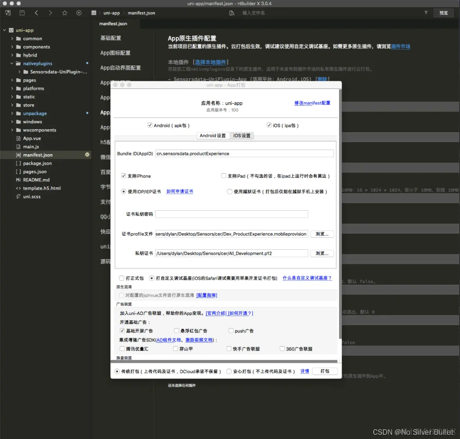The height and width of the screenshot is (439, 460).
Task: Click nativeplugins open folder icon
Action: (18, 63)
